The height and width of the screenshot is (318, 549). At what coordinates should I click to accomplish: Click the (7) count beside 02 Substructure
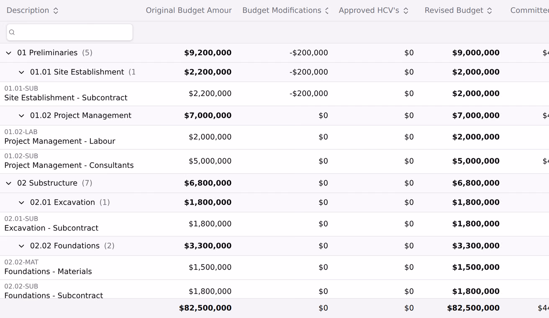[87, 183]
